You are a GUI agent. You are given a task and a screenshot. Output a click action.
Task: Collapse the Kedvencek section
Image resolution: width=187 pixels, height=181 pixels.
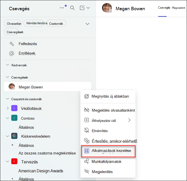[7, 65]
